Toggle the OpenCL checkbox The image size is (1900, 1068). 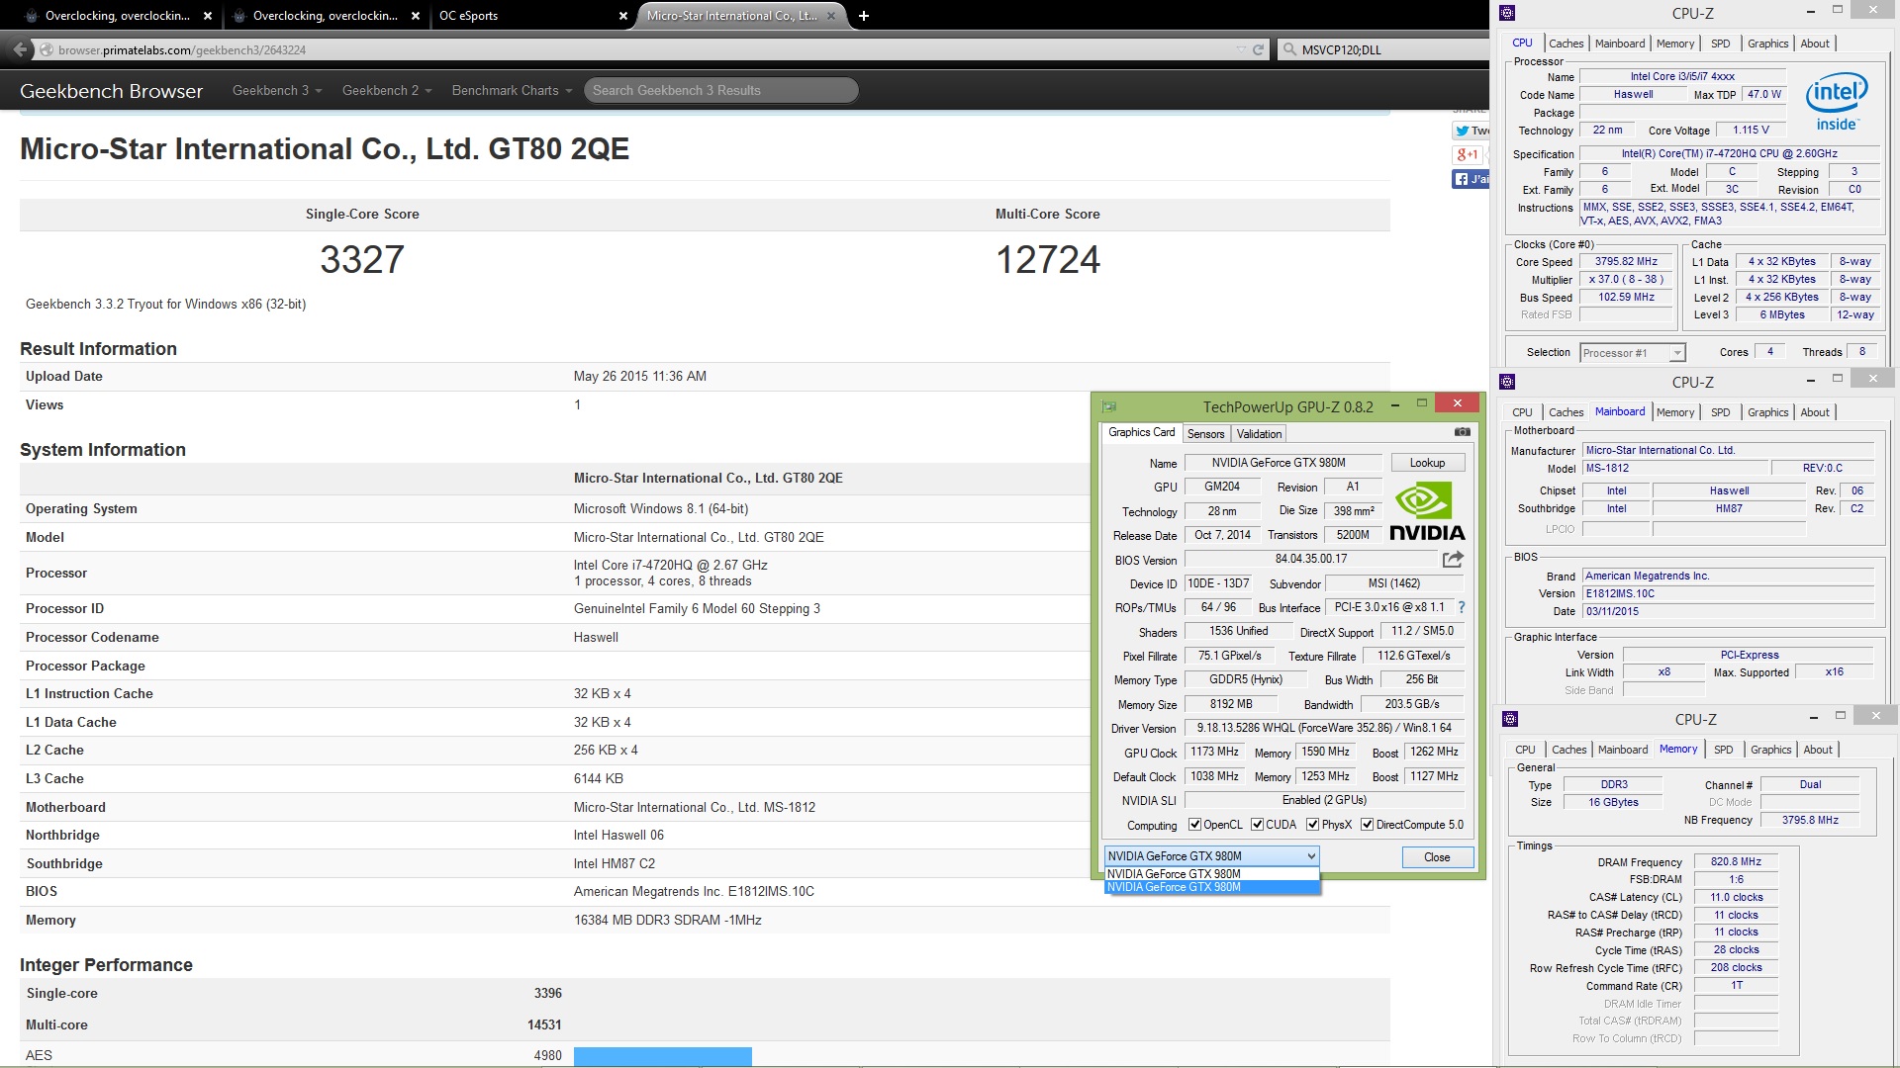point(1194,825)
